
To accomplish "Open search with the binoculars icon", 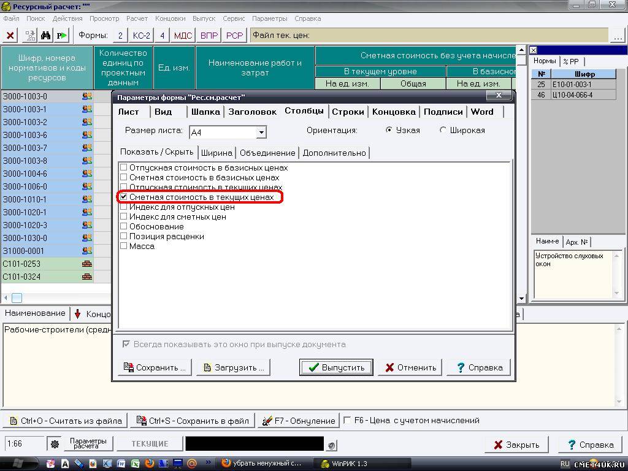I will point(45,36).
